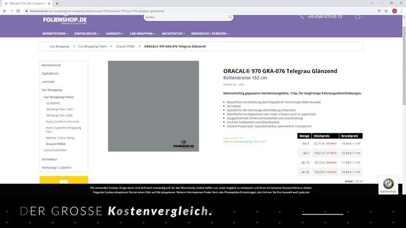Viewport: 406px width, 228px height.
Task: Expand the Werkzeuge / Zubehör nav dropdown
Action: [210, 34]
